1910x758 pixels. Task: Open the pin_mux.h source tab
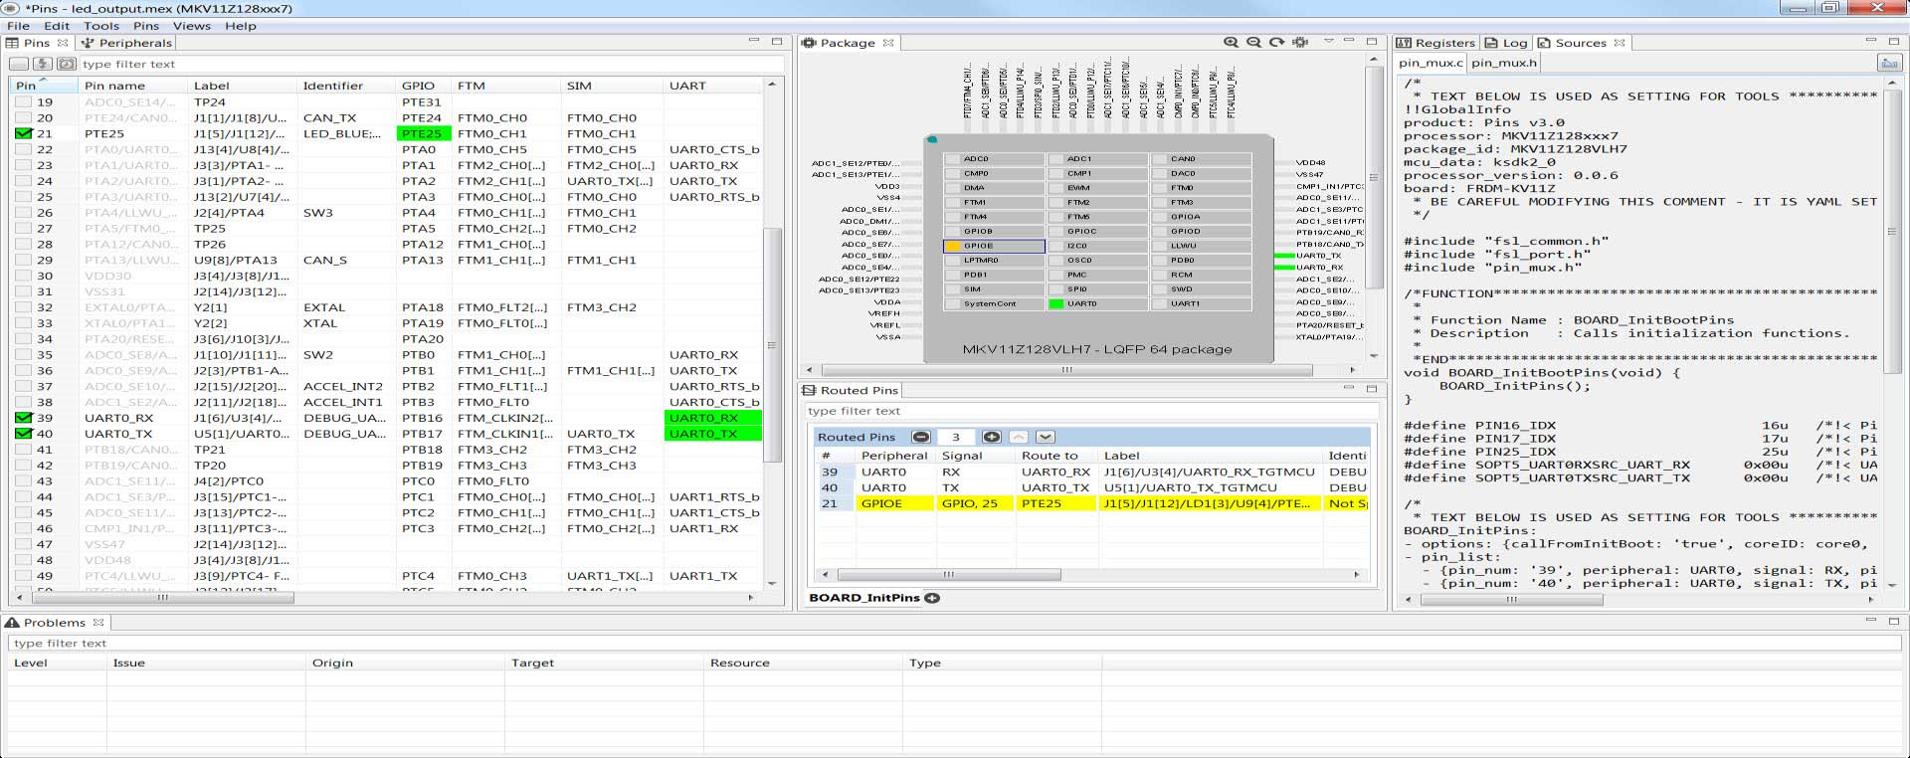1503,63
